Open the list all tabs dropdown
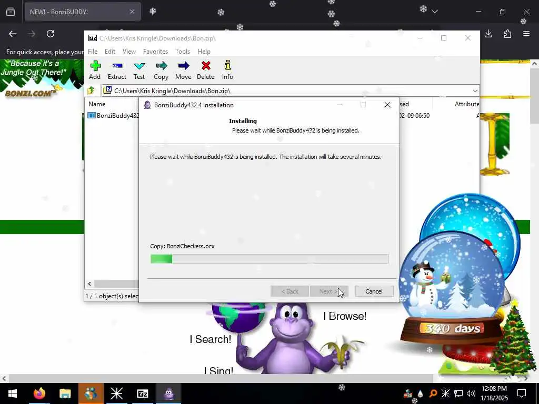This screenshot has width=539, height=404. point(435,12)
